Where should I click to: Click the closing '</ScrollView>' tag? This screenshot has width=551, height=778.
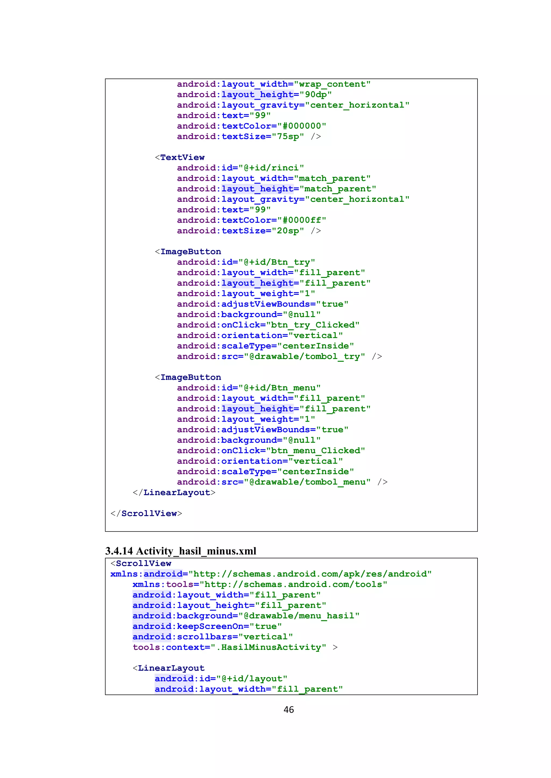[x=146, y=513]
